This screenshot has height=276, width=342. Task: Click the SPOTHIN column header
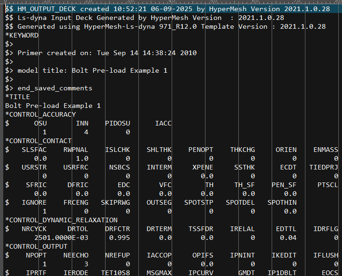282,202
